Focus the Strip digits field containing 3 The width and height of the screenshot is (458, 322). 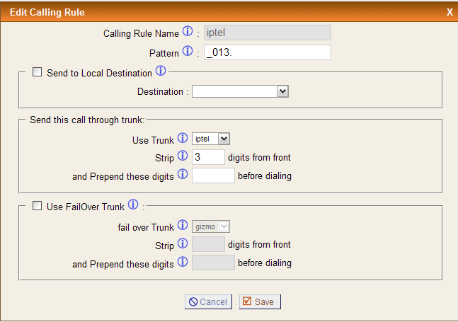(208, 157)
